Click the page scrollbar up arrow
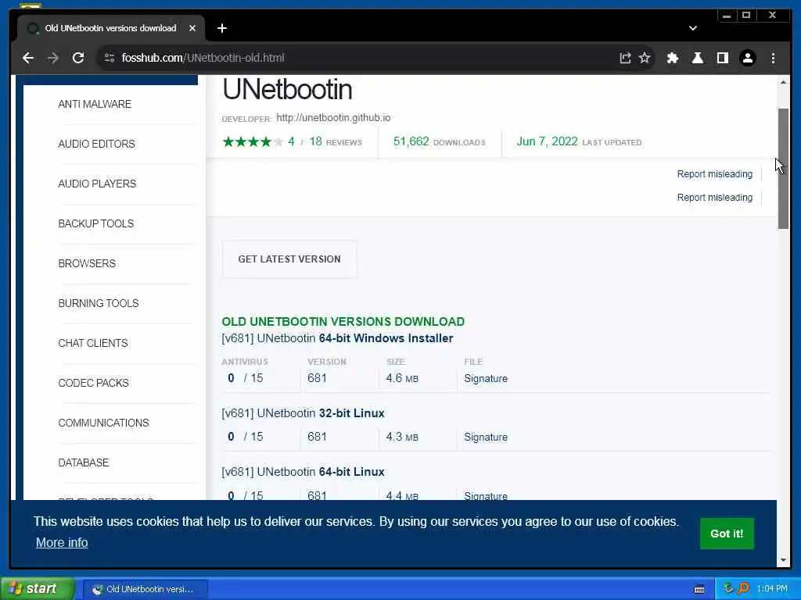The width and height of the screenshot is (801, 600). [x=783, y=82]
